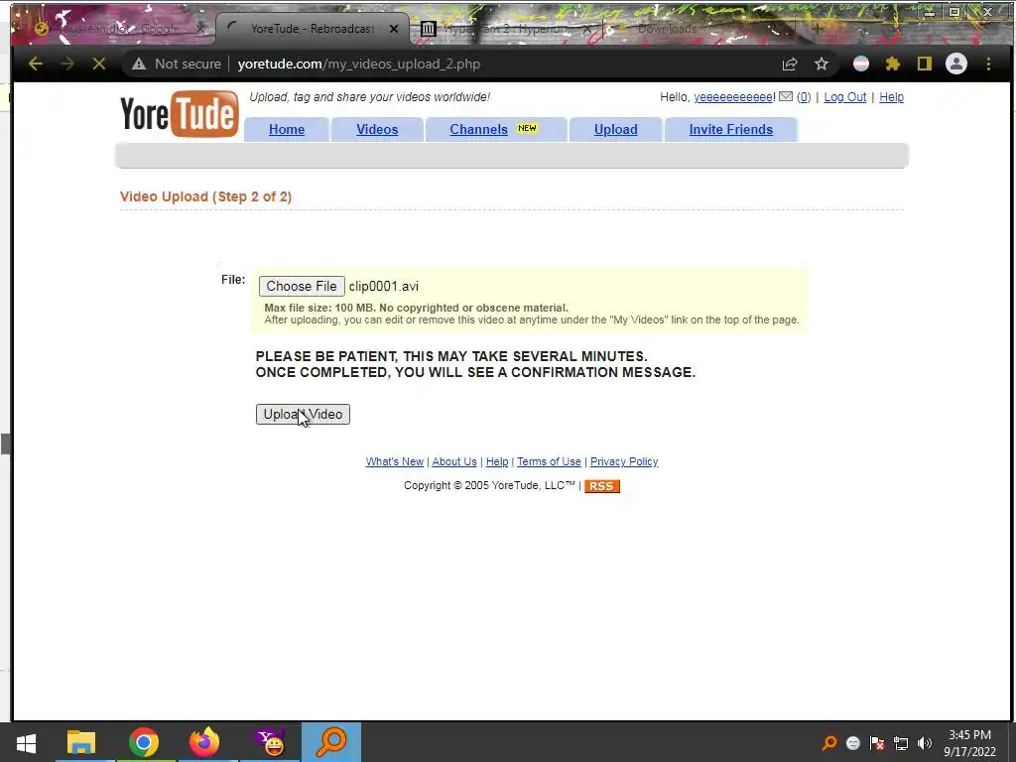The width and height of the screenshot is (1016, 762).
Task: Click the flag with red X tray icon
Action: pos(877,743)
